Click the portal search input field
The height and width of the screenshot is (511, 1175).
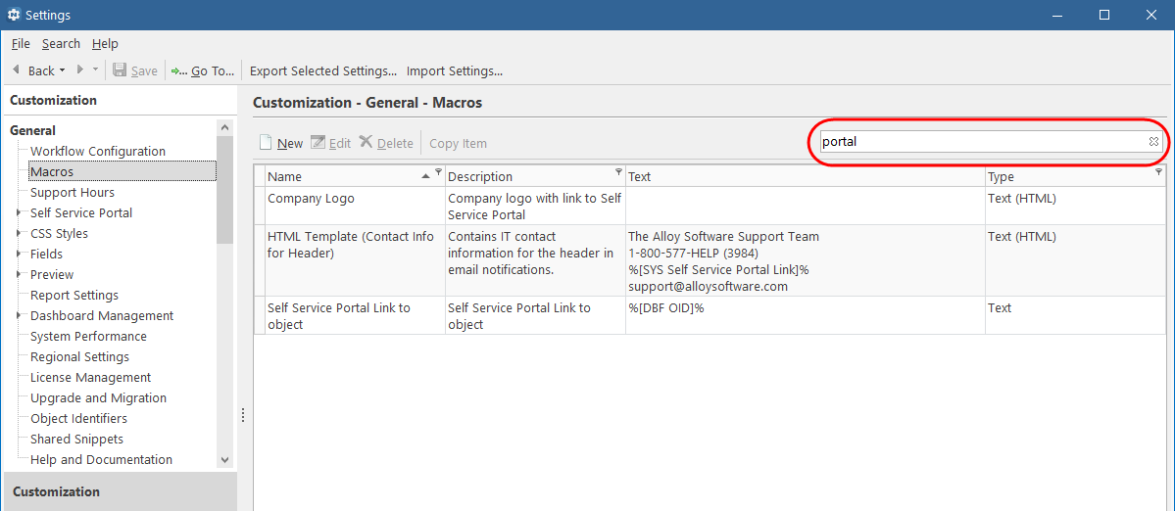[x=983, y=141]
